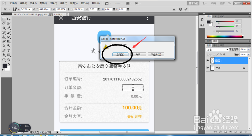Select the History Brush tool
This screenshot has width=252, height=136.
coord(9,37)
